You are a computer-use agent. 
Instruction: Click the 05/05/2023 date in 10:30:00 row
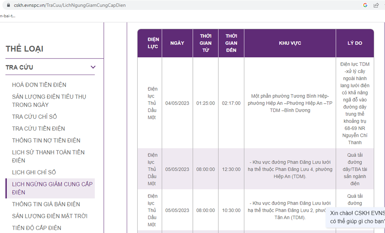click(177, 210)
